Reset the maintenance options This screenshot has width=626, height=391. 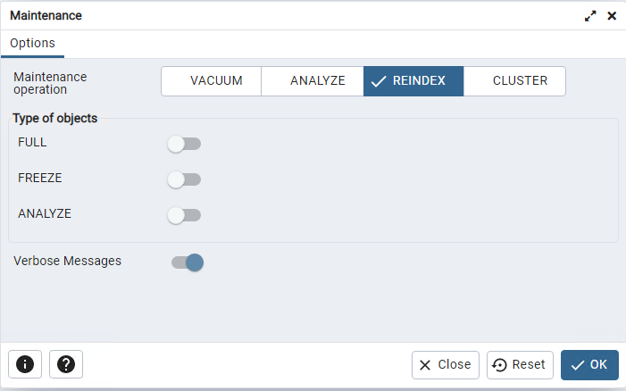pyautogui.click(x=520, y=365)
